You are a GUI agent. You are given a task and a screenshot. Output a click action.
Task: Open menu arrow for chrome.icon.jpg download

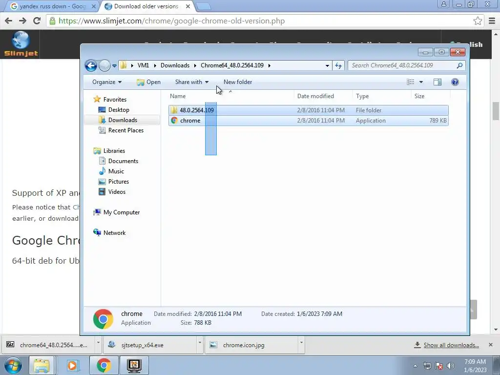point(301,343)
